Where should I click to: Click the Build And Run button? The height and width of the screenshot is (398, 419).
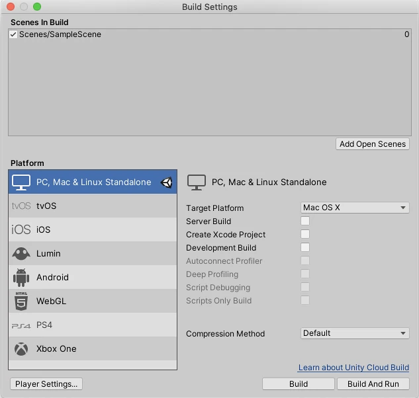click(x=373, y=384)
